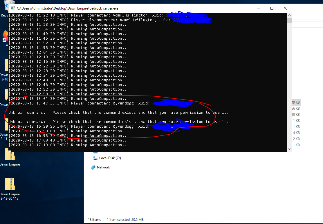Viewport: 323px width, 224px height.
Task: Close the bedrock_server.exe console window
Action: 285,8
